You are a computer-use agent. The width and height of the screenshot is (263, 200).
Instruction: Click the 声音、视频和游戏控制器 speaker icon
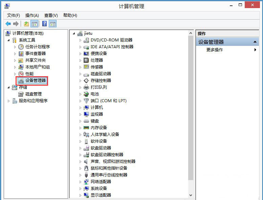click(86, 162)
